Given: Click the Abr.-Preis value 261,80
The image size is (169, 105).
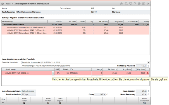Looking at the screenshot, I should coord(74,25).
